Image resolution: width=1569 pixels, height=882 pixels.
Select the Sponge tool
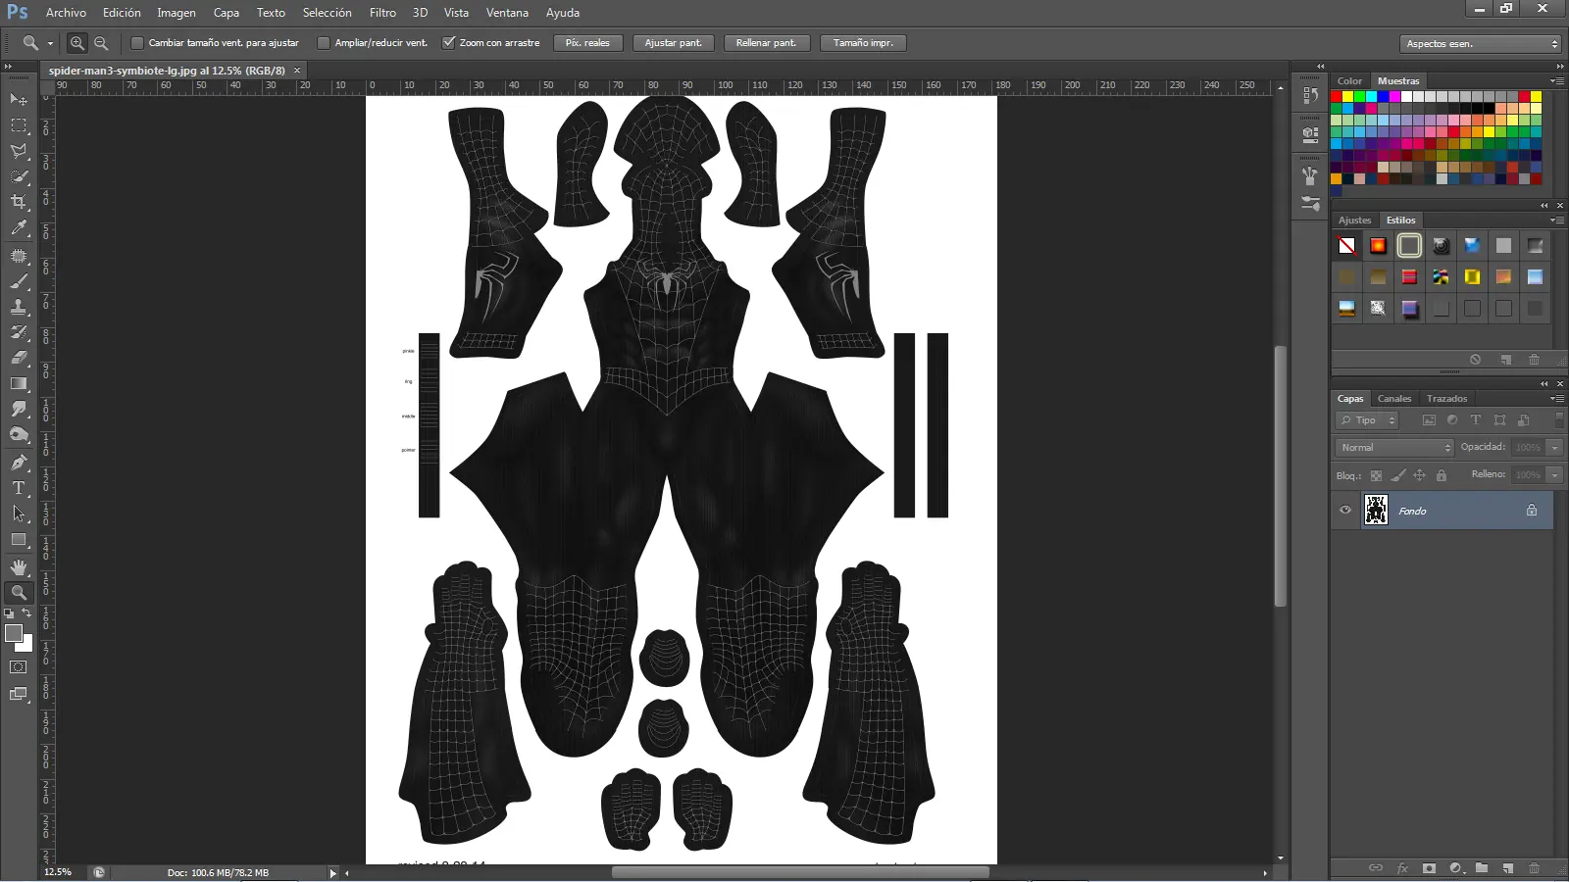click(19, 434)
